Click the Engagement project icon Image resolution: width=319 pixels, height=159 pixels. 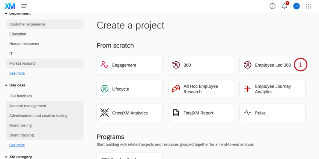pyautogui.click(x=104, y=65)
